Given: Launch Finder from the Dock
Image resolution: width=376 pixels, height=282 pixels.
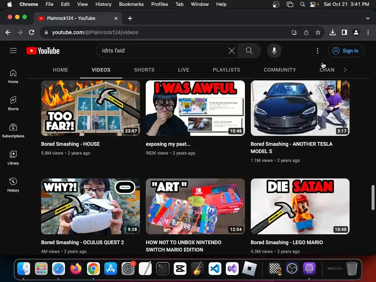Looking at the screenshot, I should tap(24, 268).
